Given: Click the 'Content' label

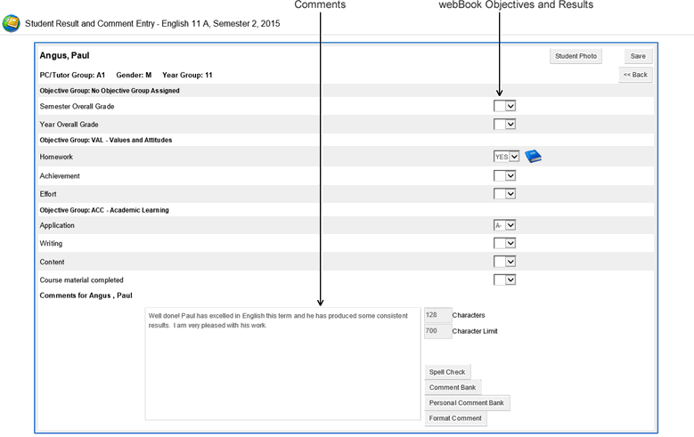Looking at the screenshot, I should pyautogui.click(x=52, y=262).
